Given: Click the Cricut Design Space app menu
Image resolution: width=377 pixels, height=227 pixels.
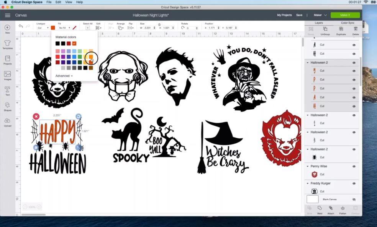Looking at the screenshot, I should [x=27, y=2].
